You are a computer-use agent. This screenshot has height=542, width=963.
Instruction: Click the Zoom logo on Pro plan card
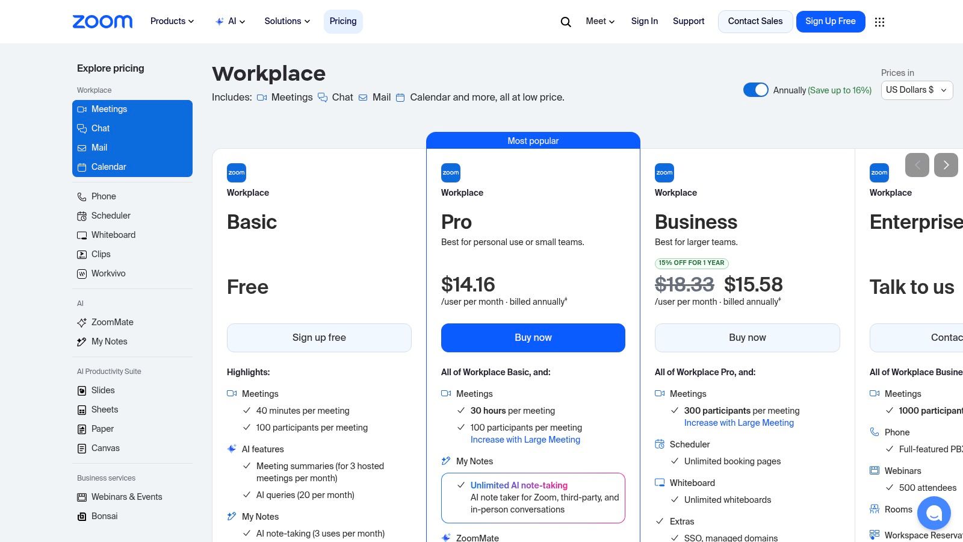pos(451,173)
